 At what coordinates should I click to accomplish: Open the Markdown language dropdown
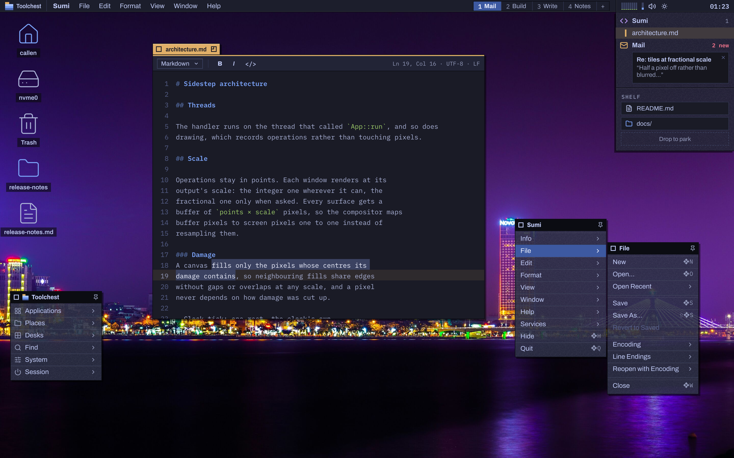pos(180,64)
